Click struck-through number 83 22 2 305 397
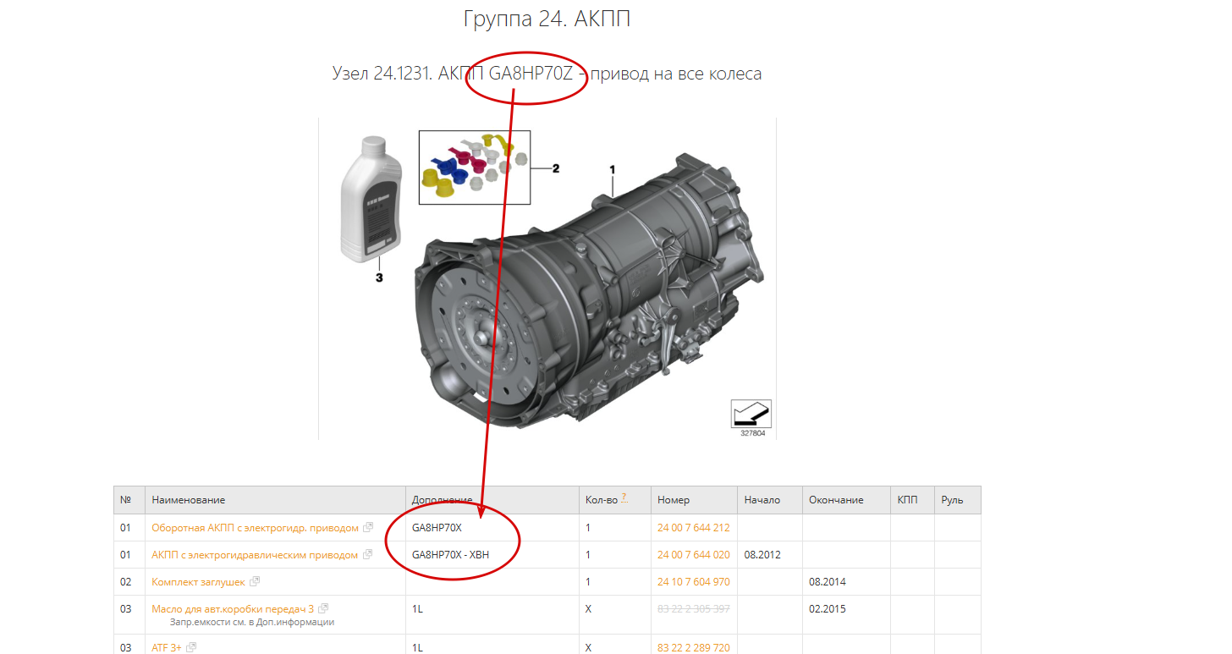 (693, 608)
